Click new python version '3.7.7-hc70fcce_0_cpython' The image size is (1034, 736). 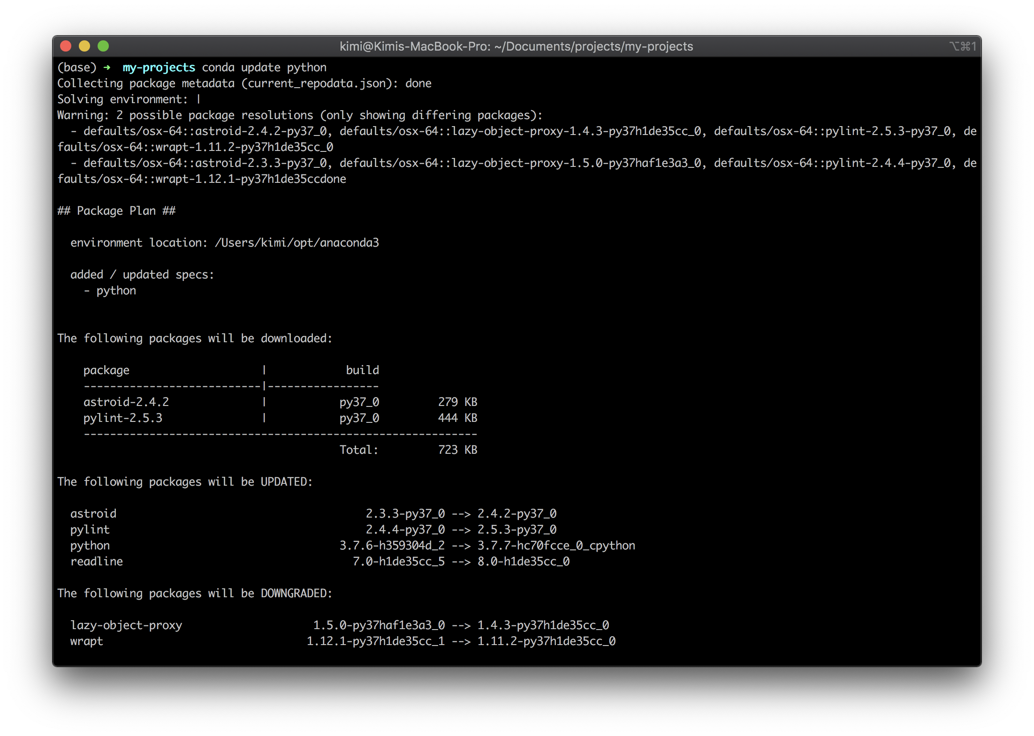tap(556, 546)
